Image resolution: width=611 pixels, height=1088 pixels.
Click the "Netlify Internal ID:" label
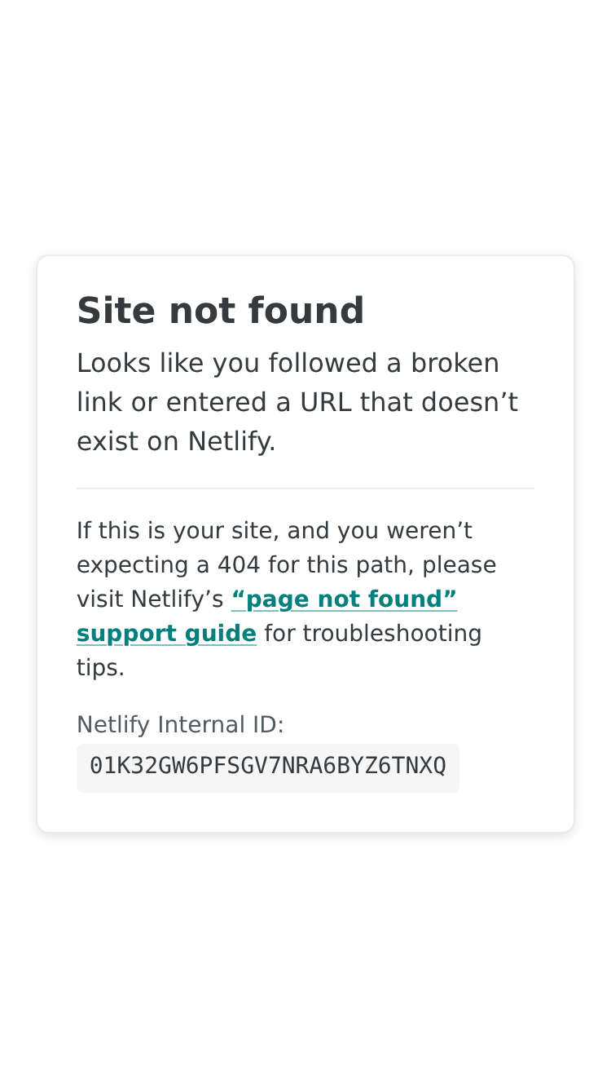180,724
